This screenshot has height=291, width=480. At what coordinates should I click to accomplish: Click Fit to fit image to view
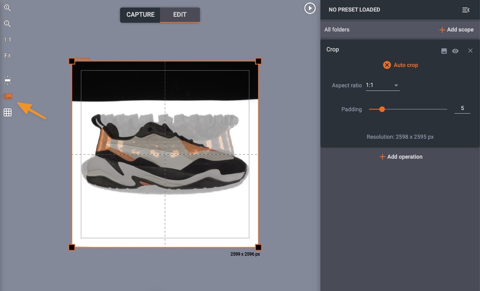pos(7,55)
